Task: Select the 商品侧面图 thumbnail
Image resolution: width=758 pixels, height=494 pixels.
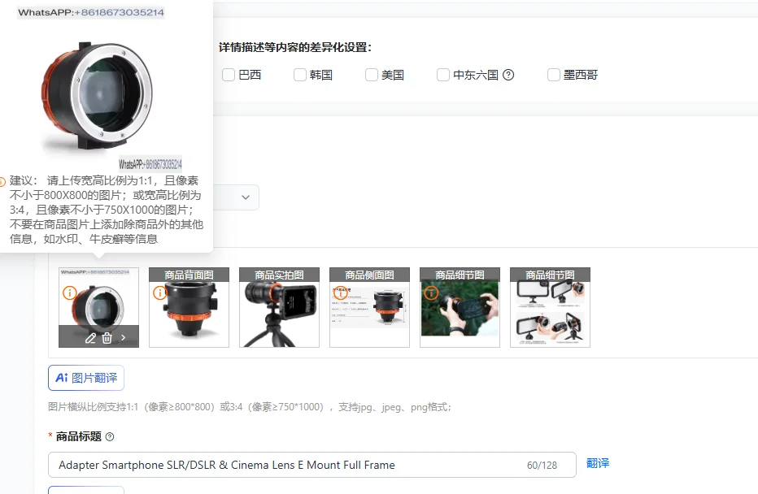Action: [369, 308]
